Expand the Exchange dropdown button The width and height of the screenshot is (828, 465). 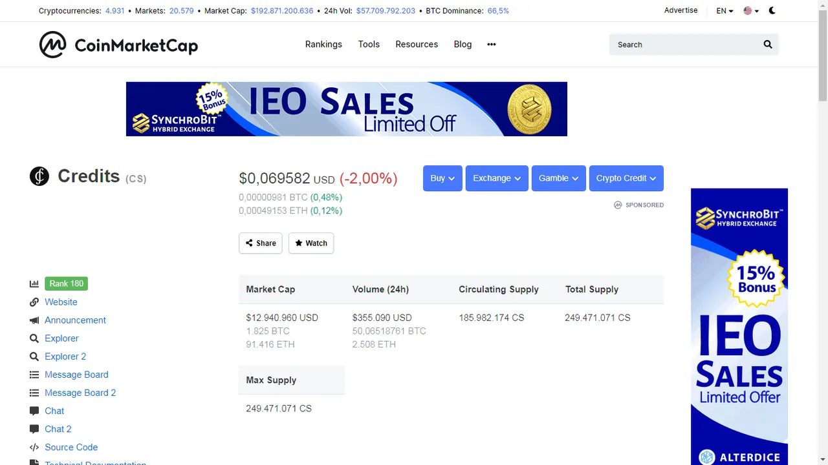pos(497,178)
